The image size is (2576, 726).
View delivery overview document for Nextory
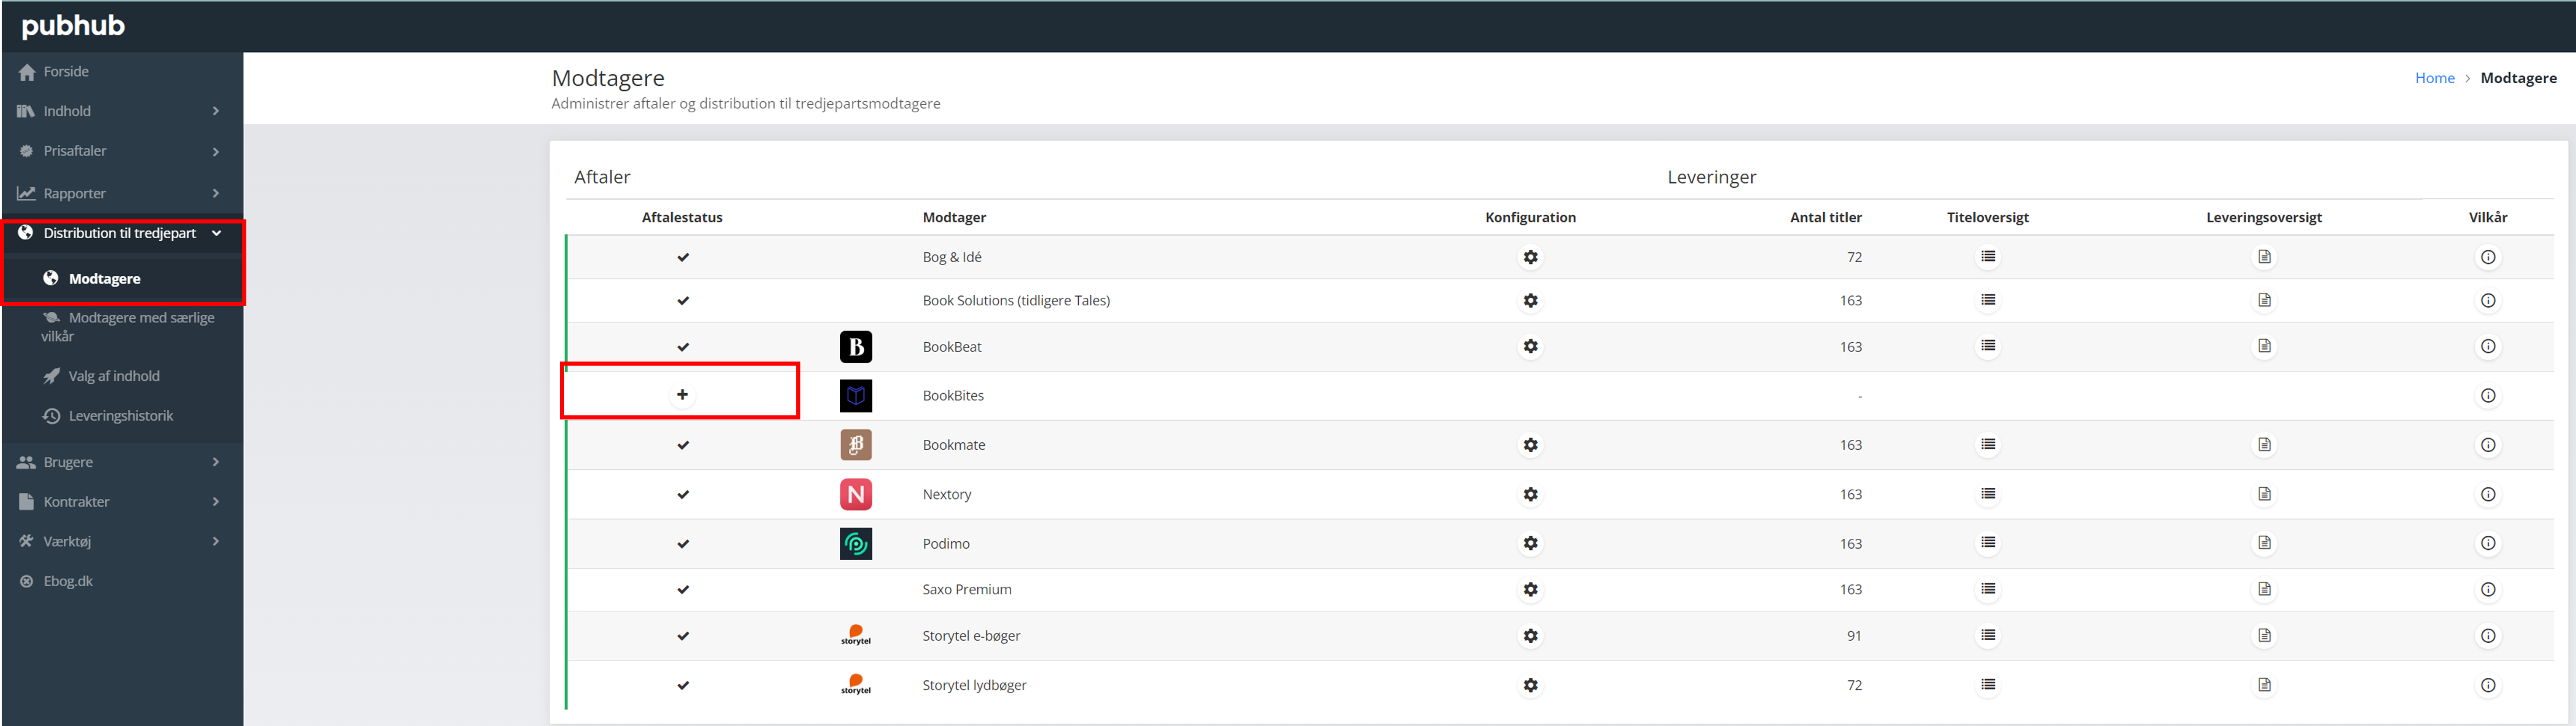2264,494
